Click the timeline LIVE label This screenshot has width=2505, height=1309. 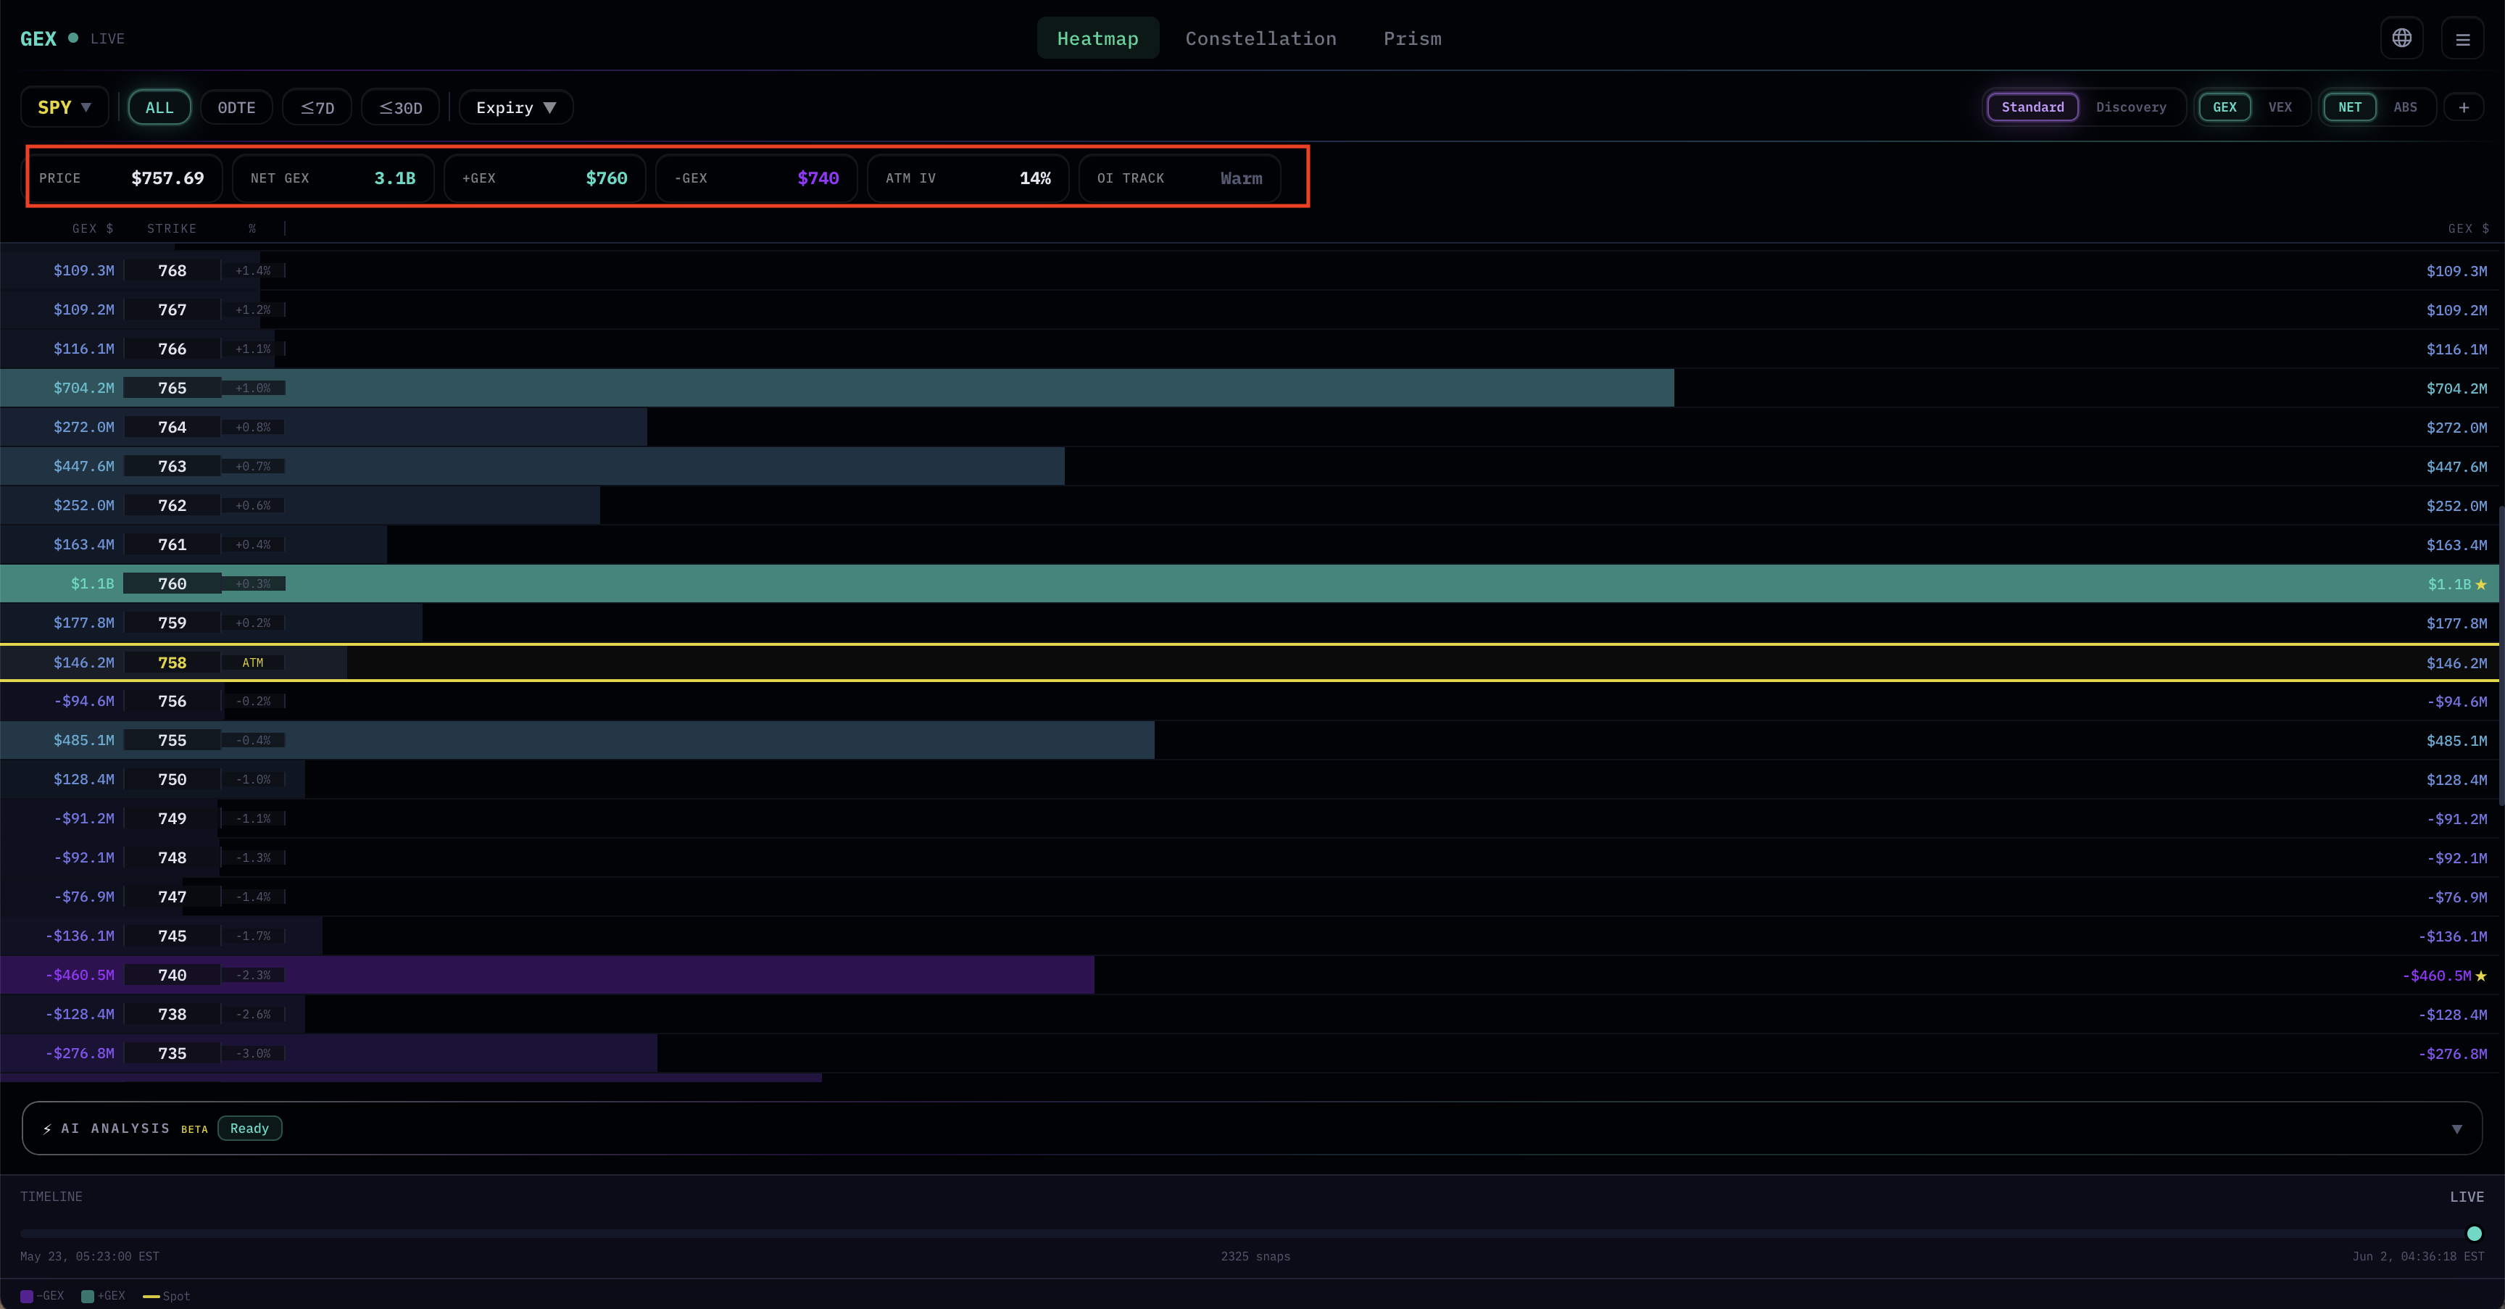[2466, 1197]
